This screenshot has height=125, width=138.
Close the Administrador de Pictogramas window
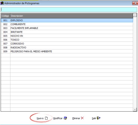(x=135, y=3)
